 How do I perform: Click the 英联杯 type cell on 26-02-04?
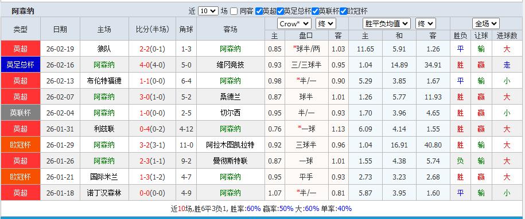click(x=21, y=113)
